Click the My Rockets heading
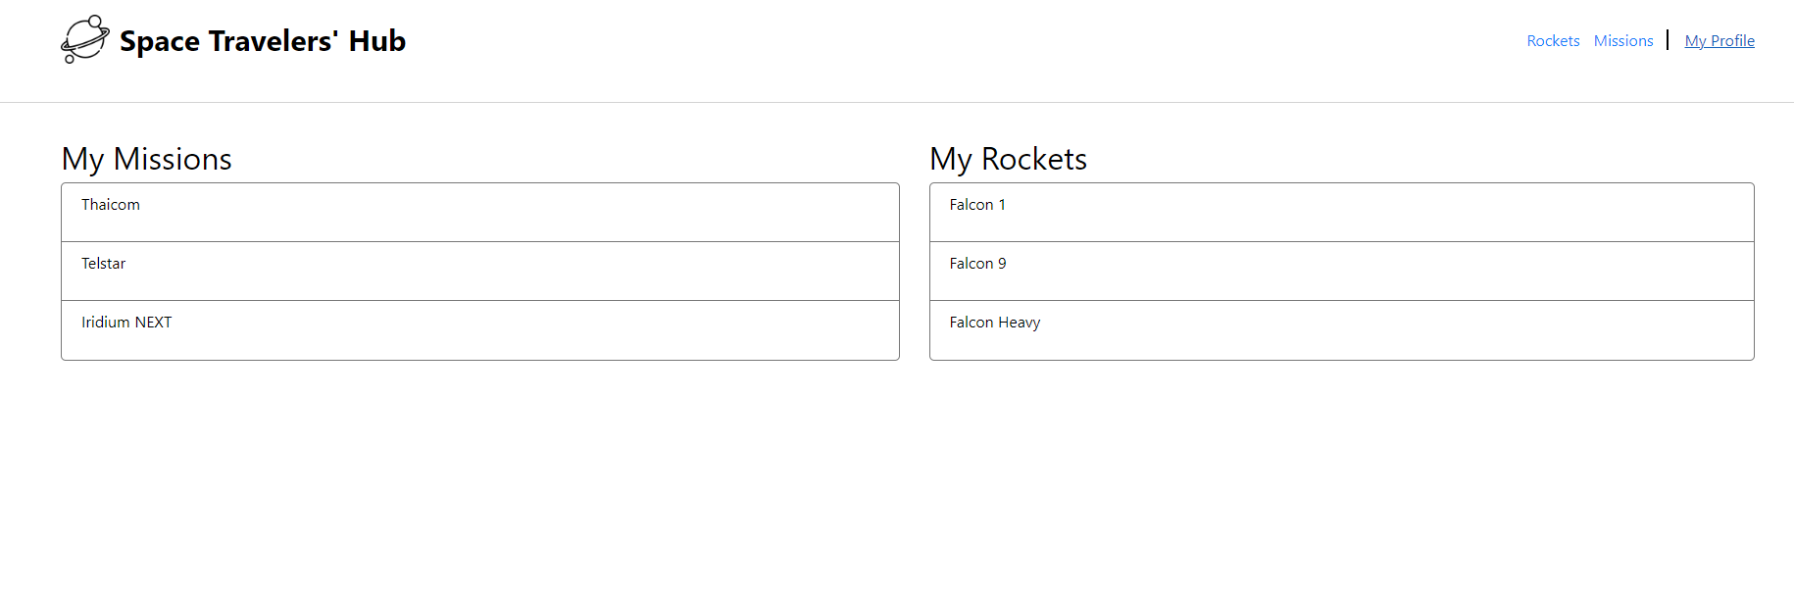Screen dimensions: 1794x598 tap(1008, 159)
